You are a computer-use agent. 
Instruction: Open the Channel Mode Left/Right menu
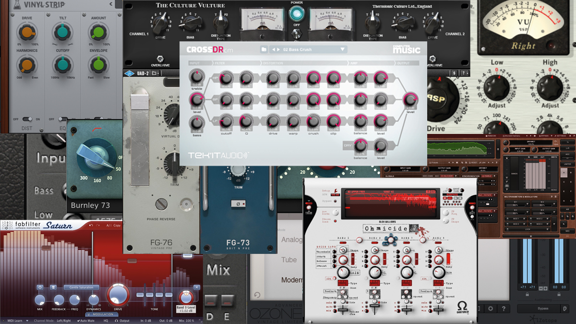63,321
